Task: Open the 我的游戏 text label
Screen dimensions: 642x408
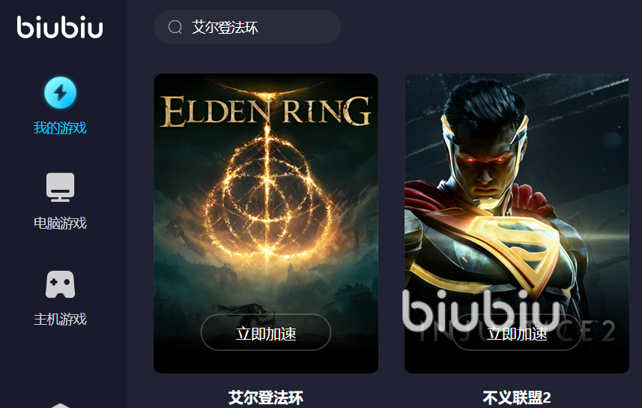Action: pyautogui.click(x=60, y=128)
